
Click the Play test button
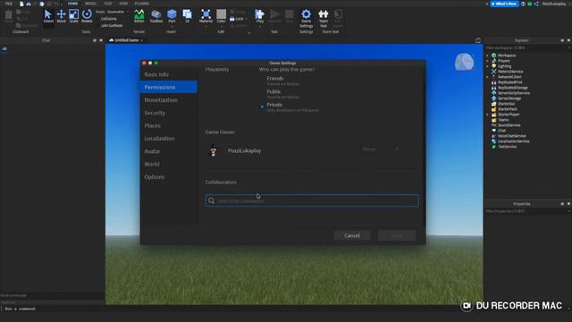260,15
